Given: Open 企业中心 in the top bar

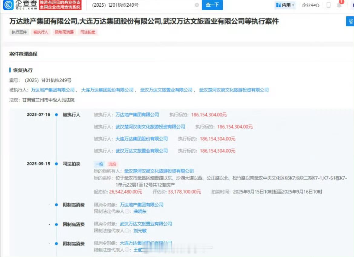Looking at the screenshot, I should [310, 5].
